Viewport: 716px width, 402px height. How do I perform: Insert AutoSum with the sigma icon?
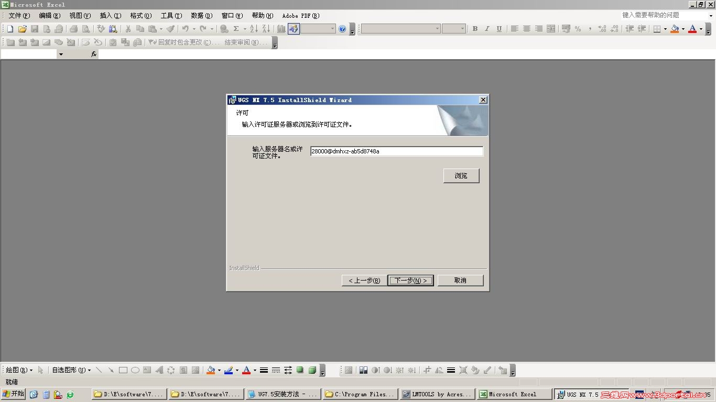(x=236, y=29)
